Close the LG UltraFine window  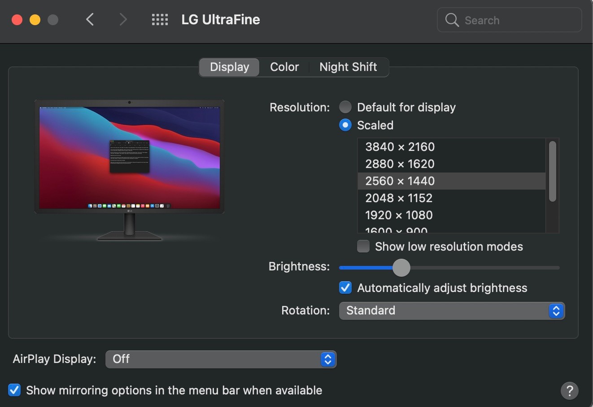17,20
